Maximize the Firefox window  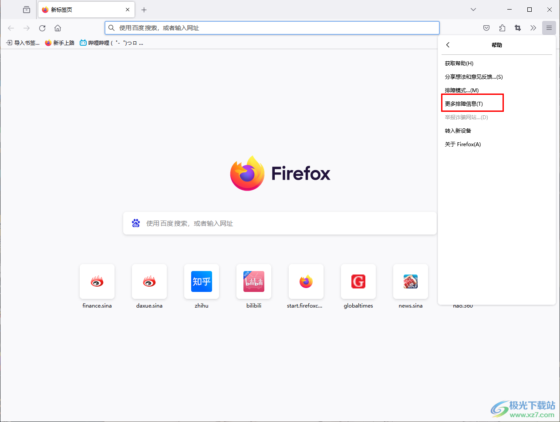pyautogui.click(x=530, y=10)
